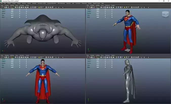Open Panels menu of gray side-view panel
The width and height of the screenshot is (171, 104).
pyautogui.click(x=113, y=55)
